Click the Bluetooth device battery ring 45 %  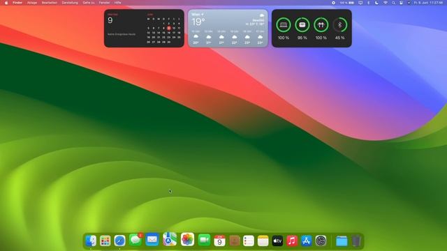340,25
